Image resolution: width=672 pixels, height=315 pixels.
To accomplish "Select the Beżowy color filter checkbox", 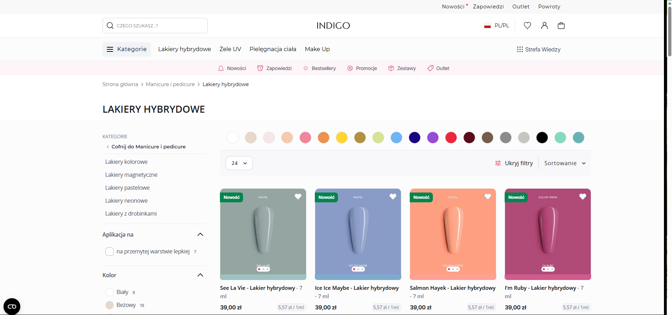I will pos(110,305).
